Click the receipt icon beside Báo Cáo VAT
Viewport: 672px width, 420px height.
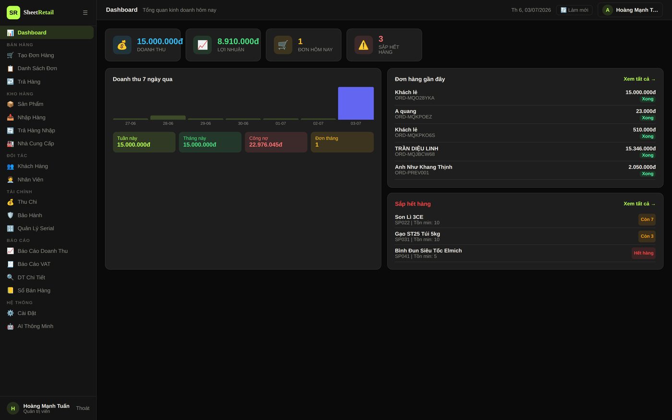click(x=10, y=264)
